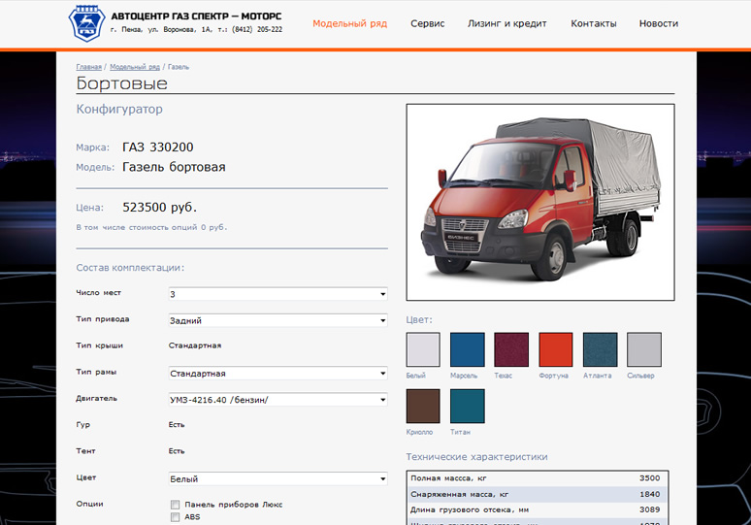Click the Бортовые page heading
This screenshot has height=525, width=751.
pyautogui.click(x=121, y=83)
